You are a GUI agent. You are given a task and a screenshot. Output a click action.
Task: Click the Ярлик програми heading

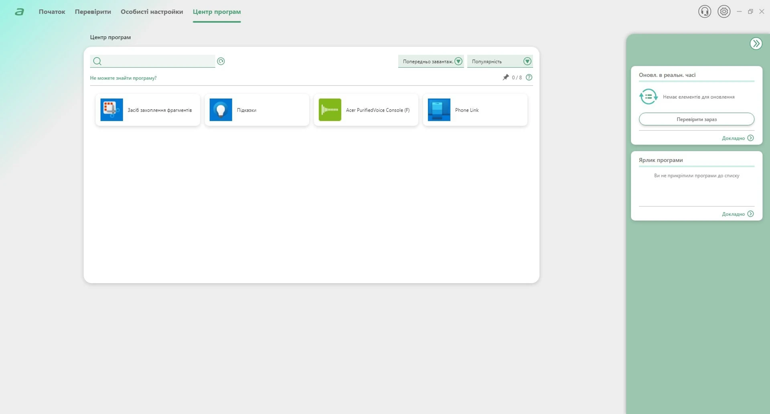point(661,160)
